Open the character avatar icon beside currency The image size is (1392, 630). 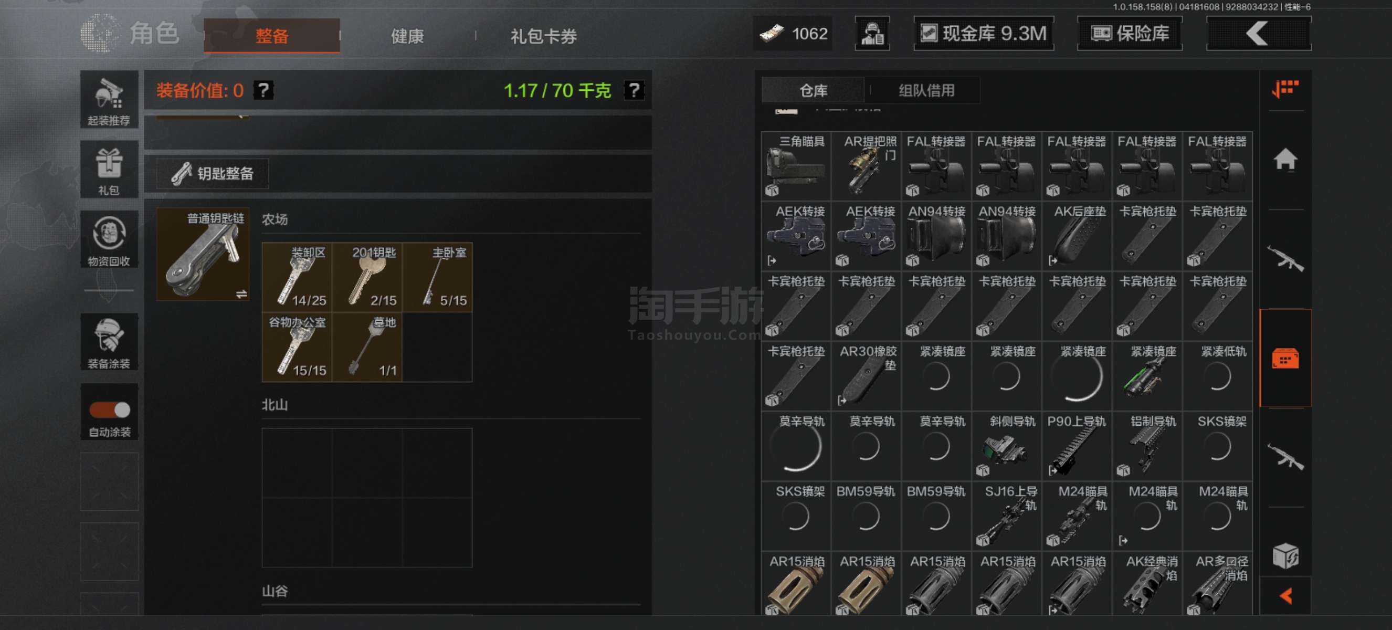coord(872,34)
